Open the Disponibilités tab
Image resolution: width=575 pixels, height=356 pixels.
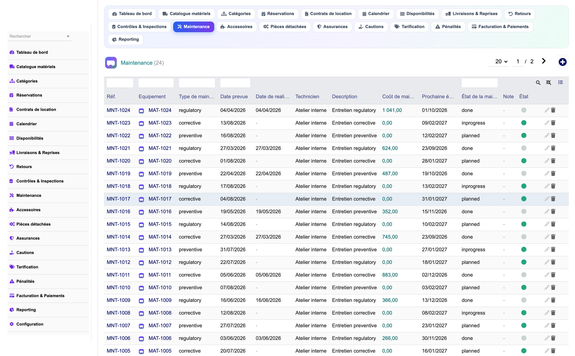(x=417, y=14)
